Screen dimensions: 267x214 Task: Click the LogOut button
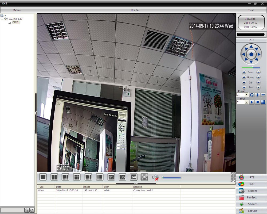(251, 211)
